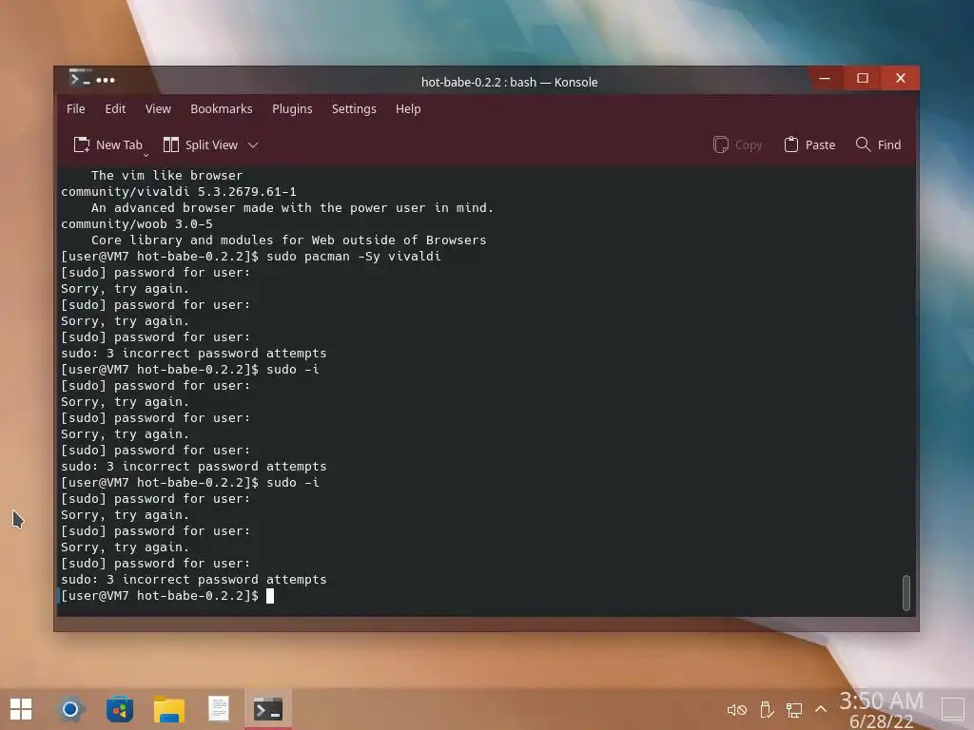Click the Paste toolbar button
The image size is (974, 730).
(x=809, y=144)
